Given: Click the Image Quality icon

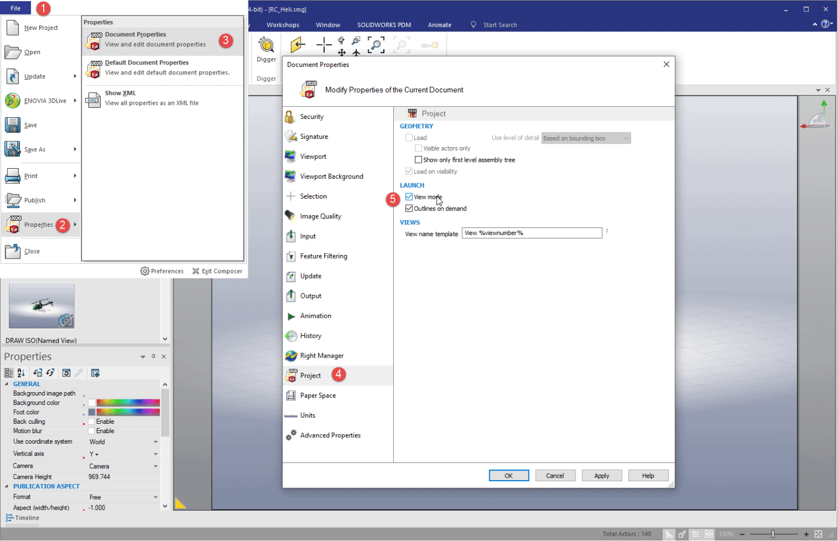Looking at the screenshot, I should pyautogui.click(x=290, y=216).
